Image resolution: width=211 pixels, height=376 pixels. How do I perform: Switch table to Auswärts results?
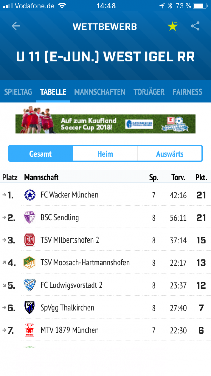point(170,154)
